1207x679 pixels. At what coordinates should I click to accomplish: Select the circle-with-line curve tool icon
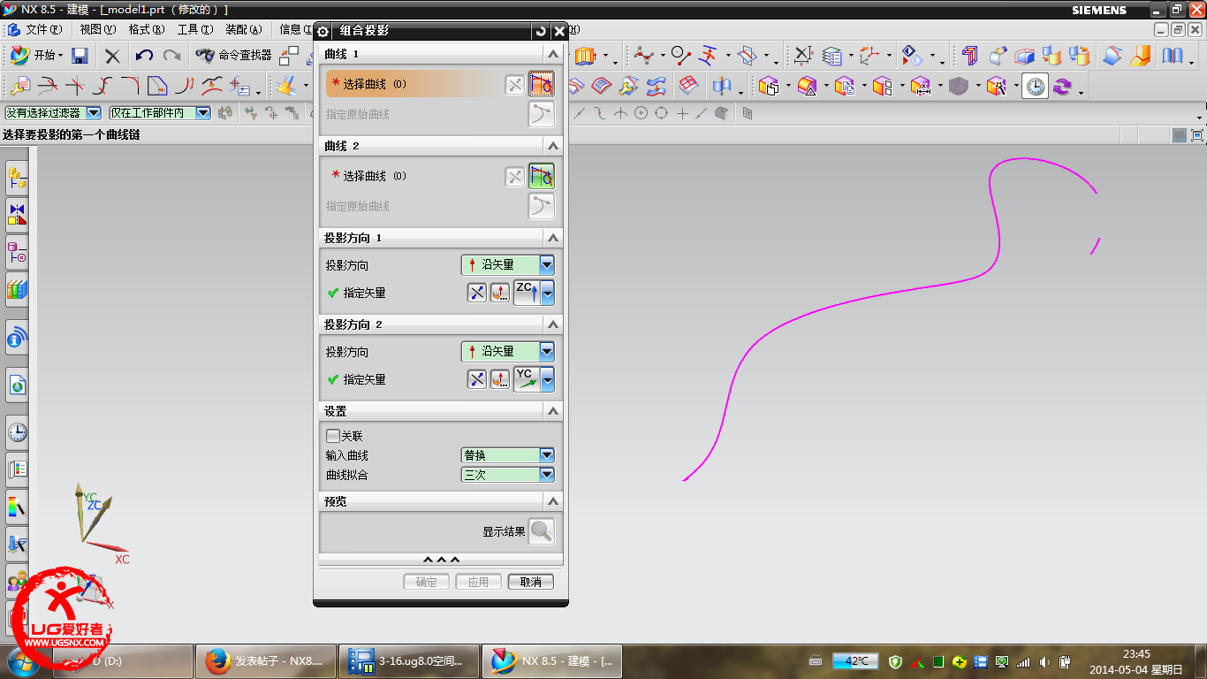coord(680,56)
